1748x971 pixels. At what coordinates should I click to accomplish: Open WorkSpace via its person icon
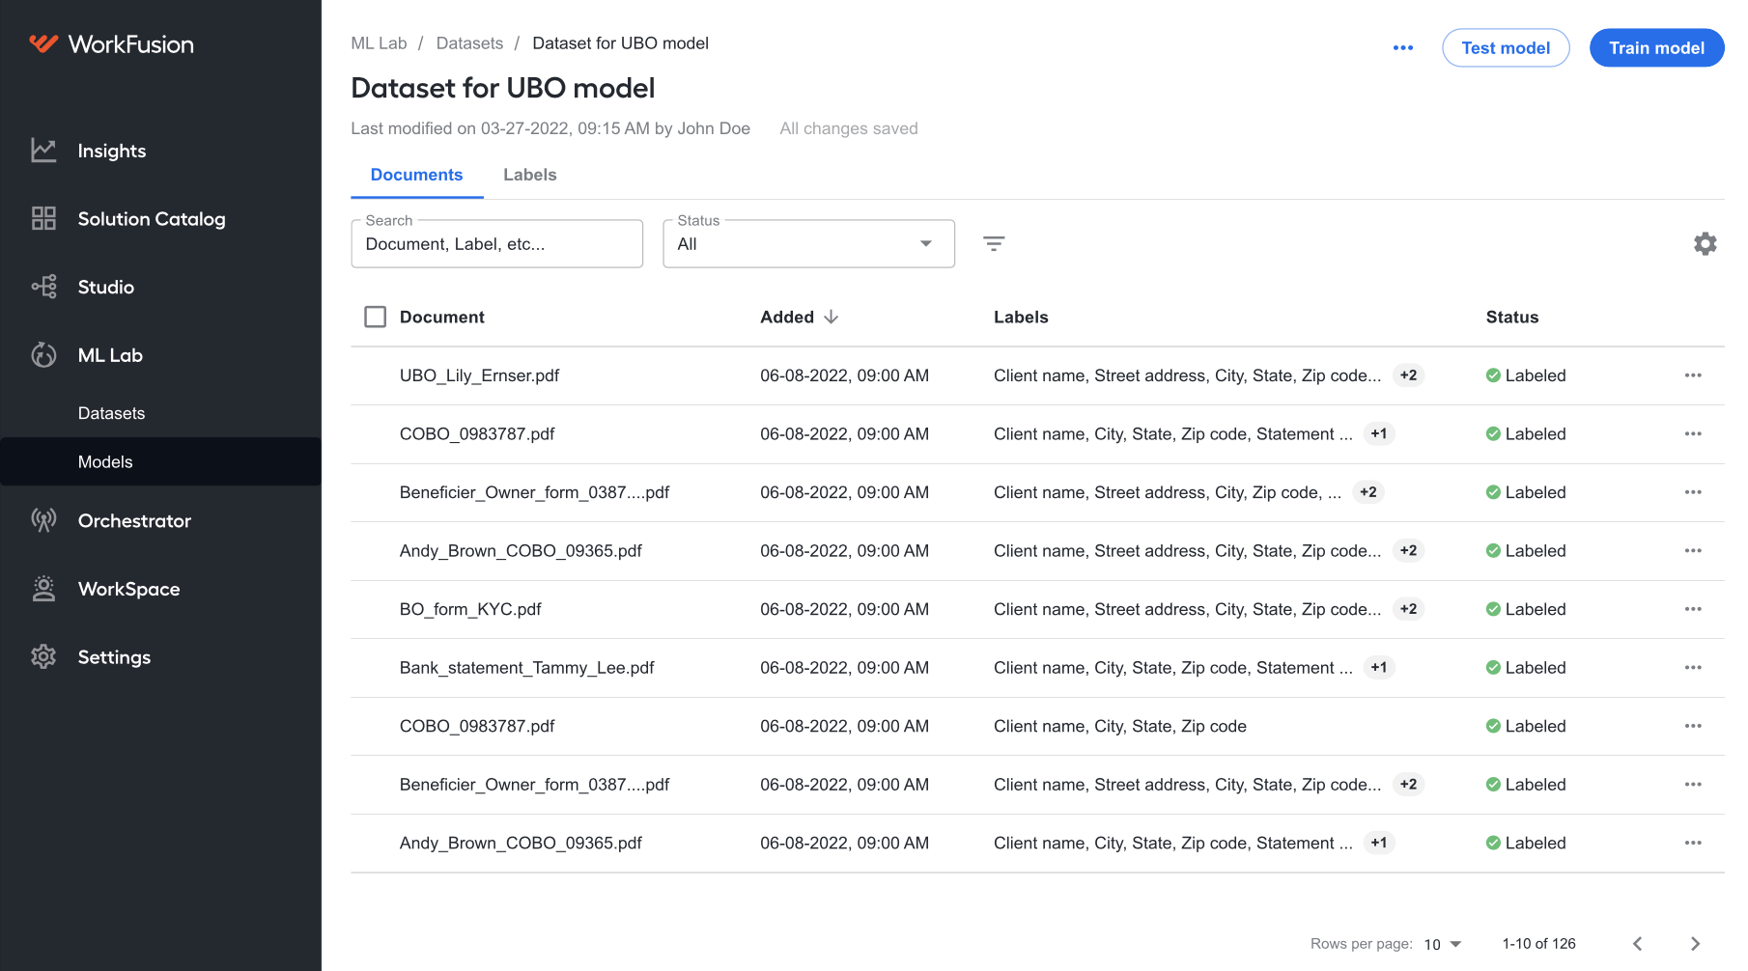(x=43, y=589)
